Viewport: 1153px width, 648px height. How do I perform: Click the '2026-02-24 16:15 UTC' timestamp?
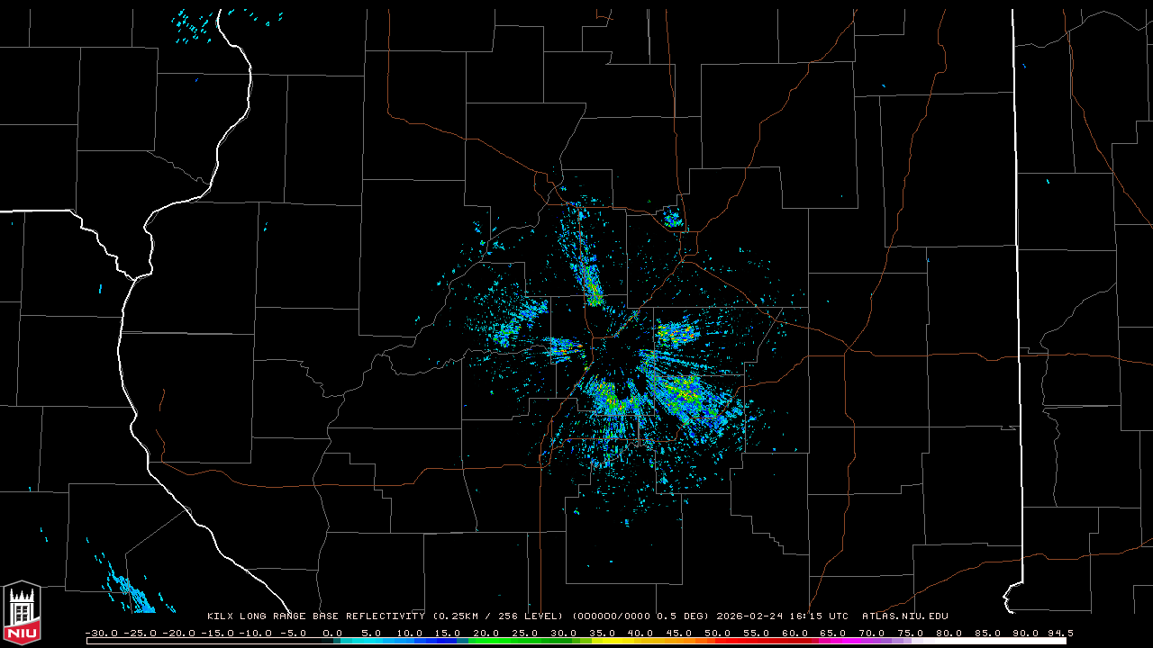782,616
